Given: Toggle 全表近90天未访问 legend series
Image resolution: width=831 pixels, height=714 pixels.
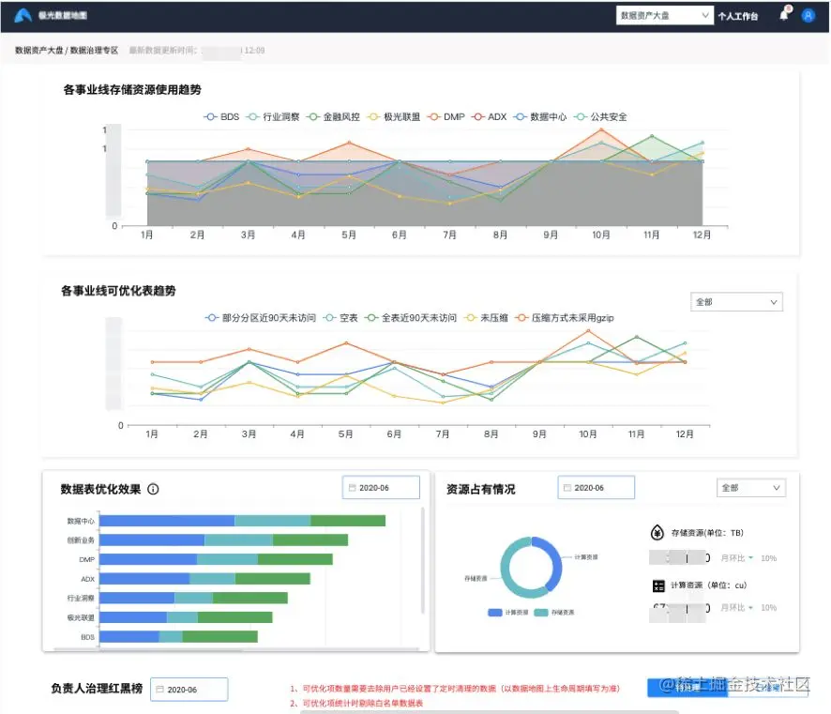Looking at the screenshot, I should (x=411, y=317).
